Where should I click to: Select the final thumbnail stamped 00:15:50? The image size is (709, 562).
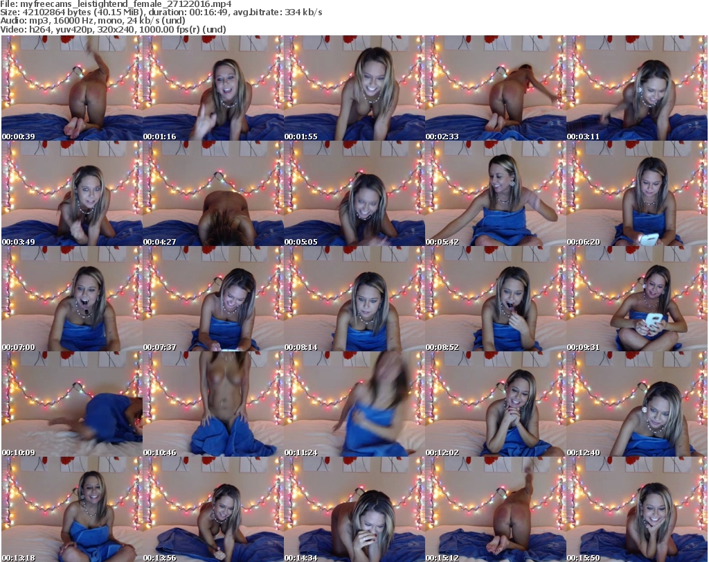click(x=637, y=509)
